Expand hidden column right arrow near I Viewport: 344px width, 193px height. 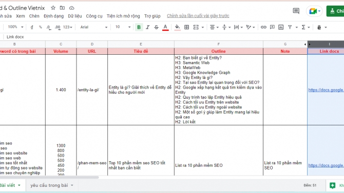[x=310, y=44]
